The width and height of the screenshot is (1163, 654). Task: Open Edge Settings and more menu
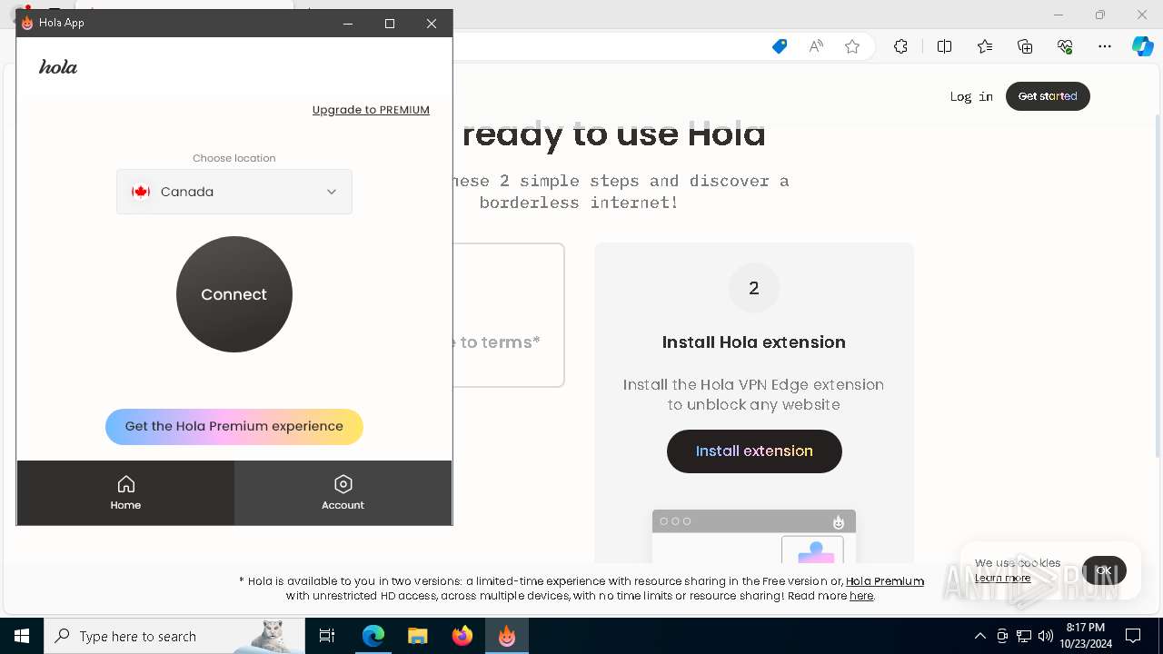coord(1105,46)
